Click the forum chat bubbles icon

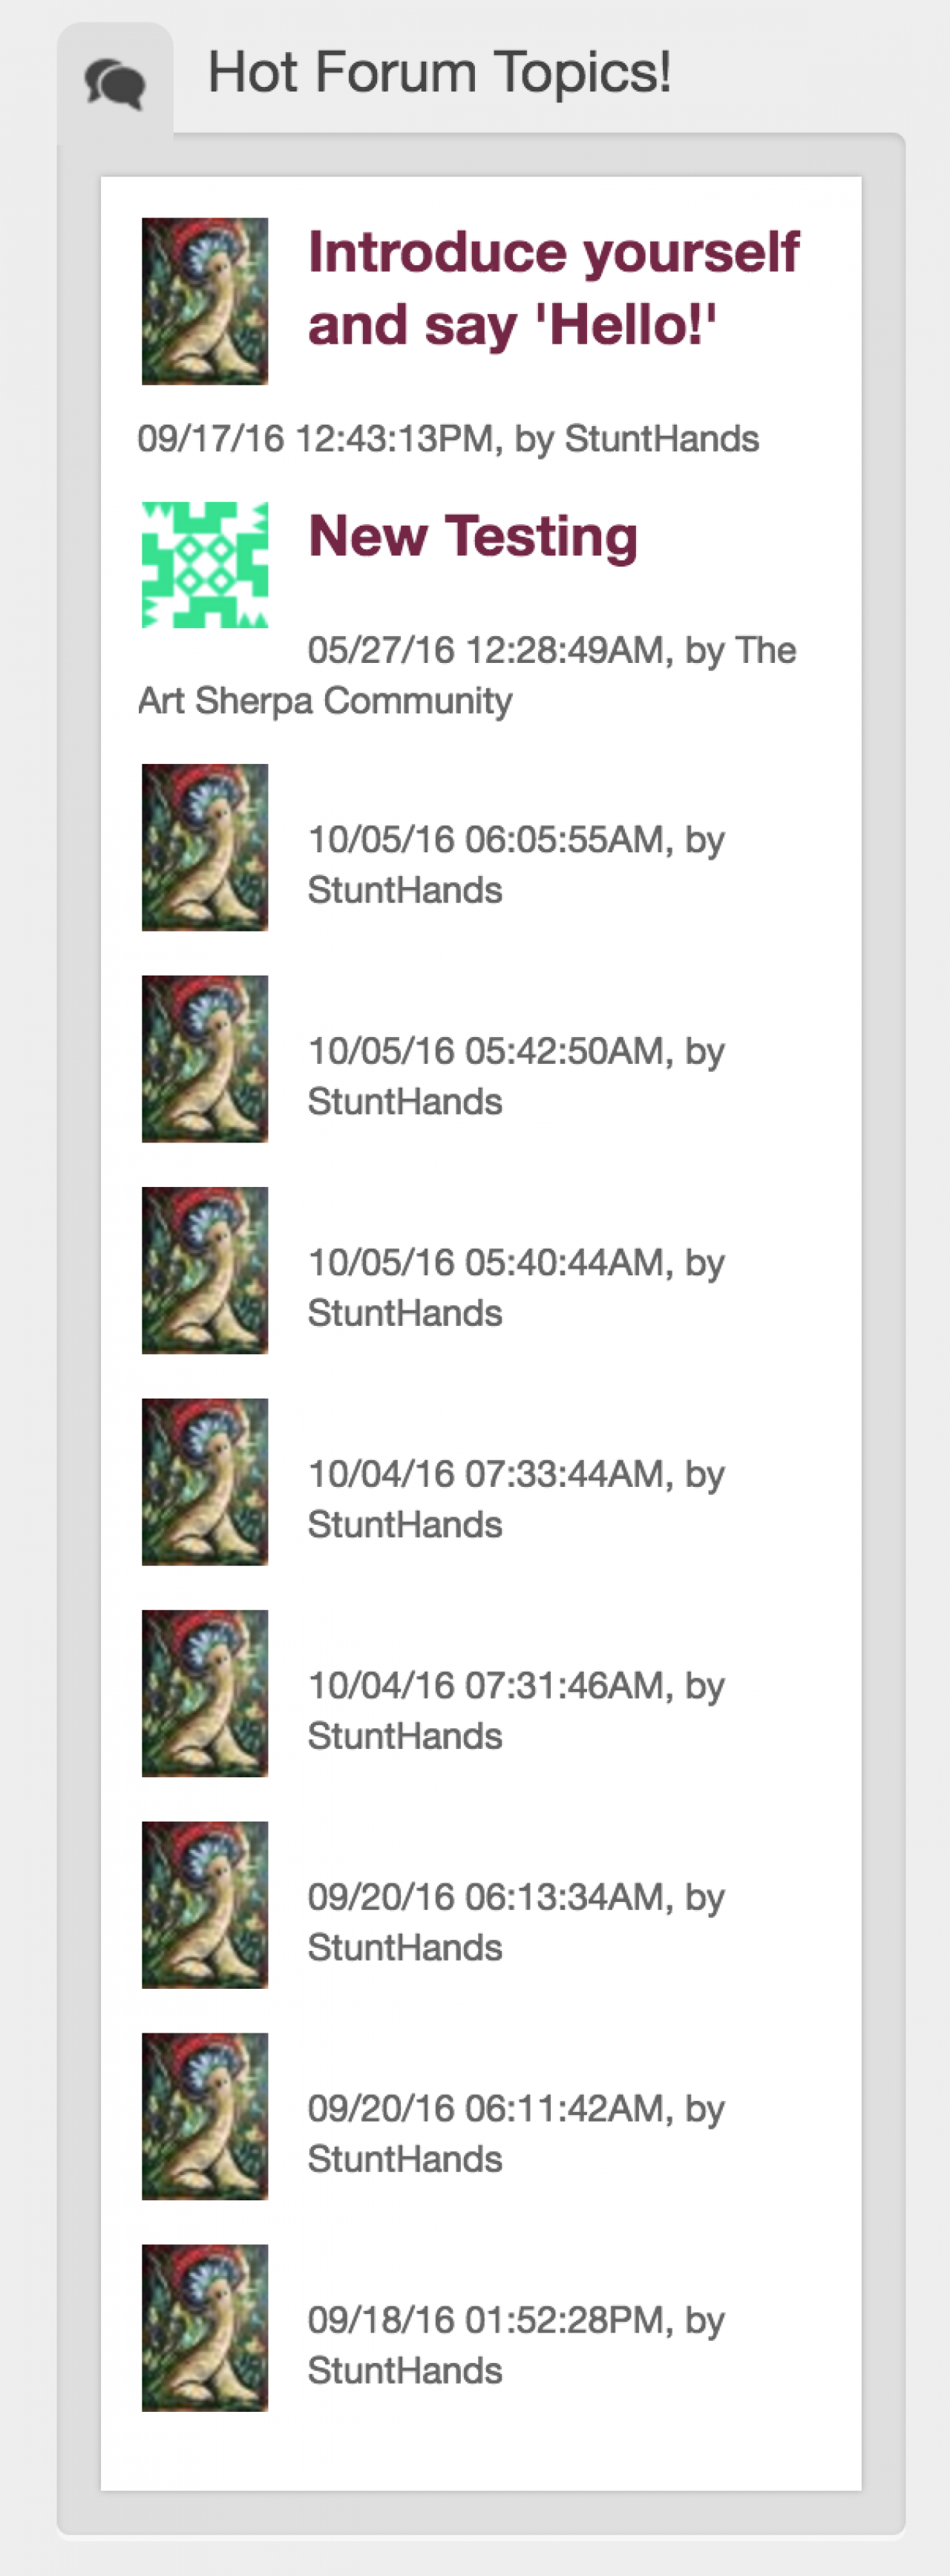point(115,84)
